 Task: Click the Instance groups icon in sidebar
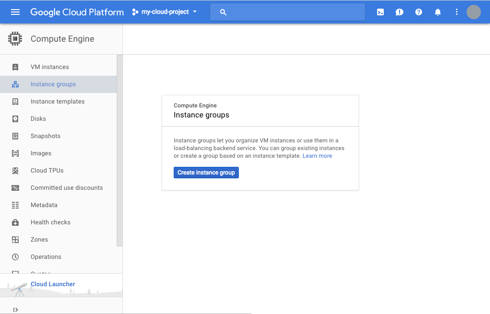click(x=15, y=84)
